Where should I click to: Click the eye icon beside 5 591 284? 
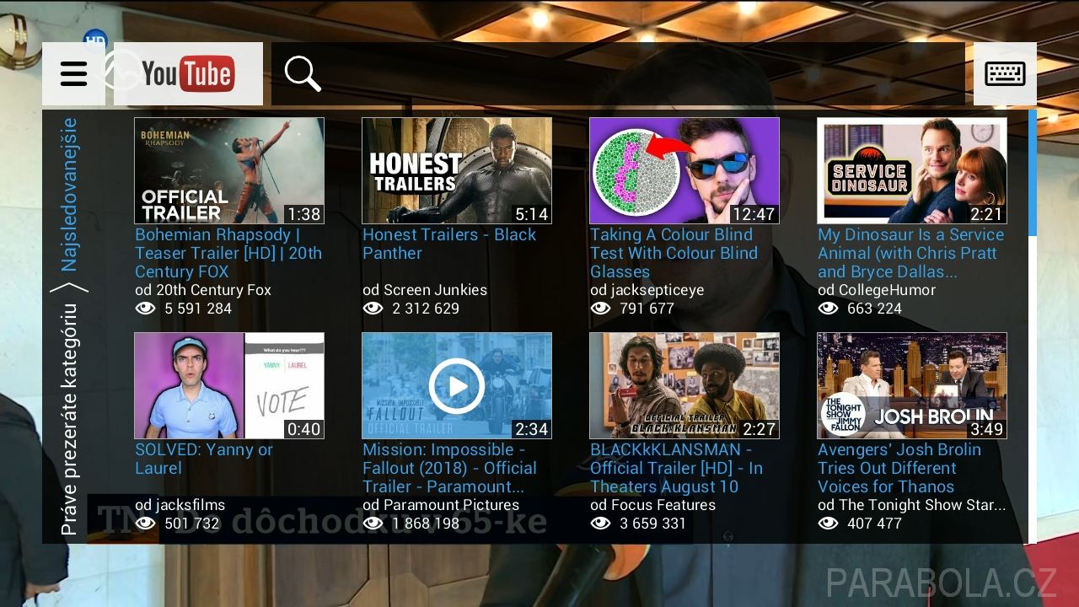click(x=146, y=309)
